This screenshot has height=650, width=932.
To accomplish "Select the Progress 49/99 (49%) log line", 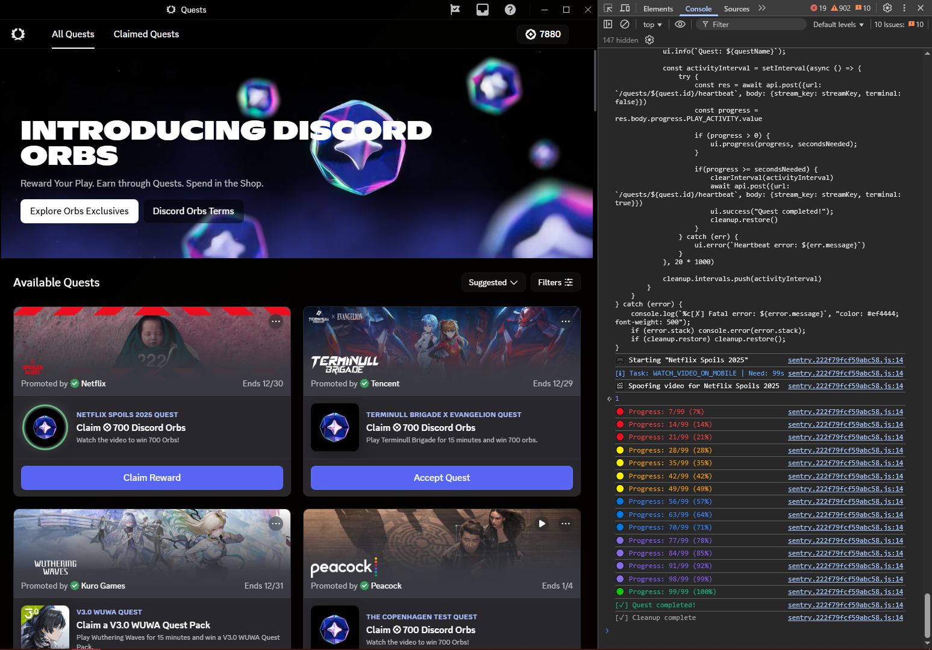I will (760, 489).
